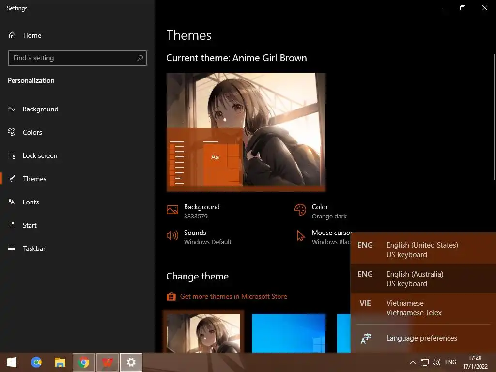Click the Settings window scrollbar
The height and width of the screenshot is (372, 496).
coord(495,117)
